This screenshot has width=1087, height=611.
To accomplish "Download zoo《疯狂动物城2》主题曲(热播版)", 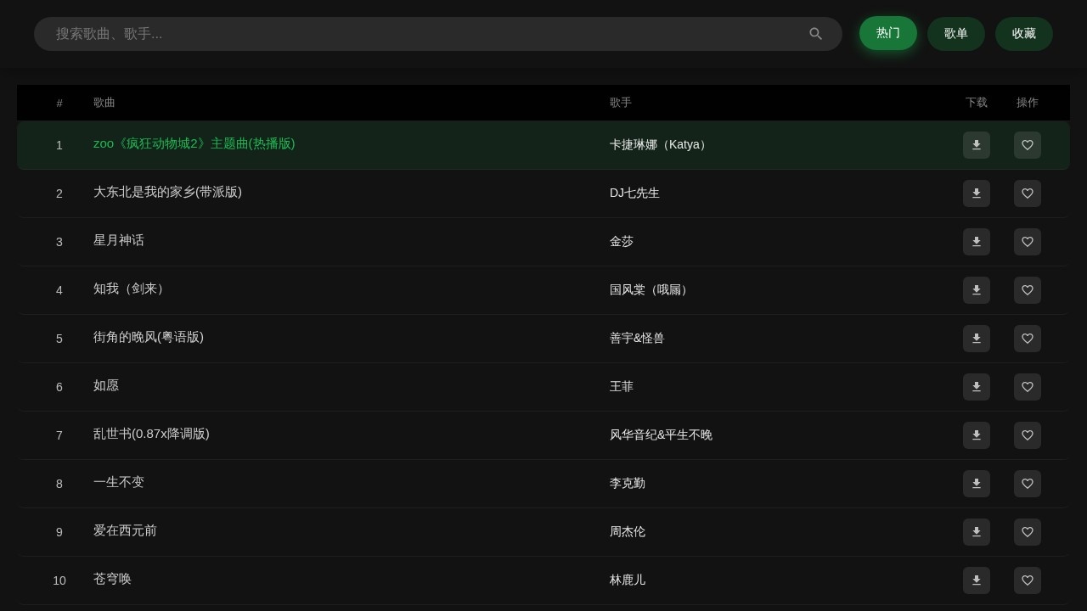I will 977,145.
